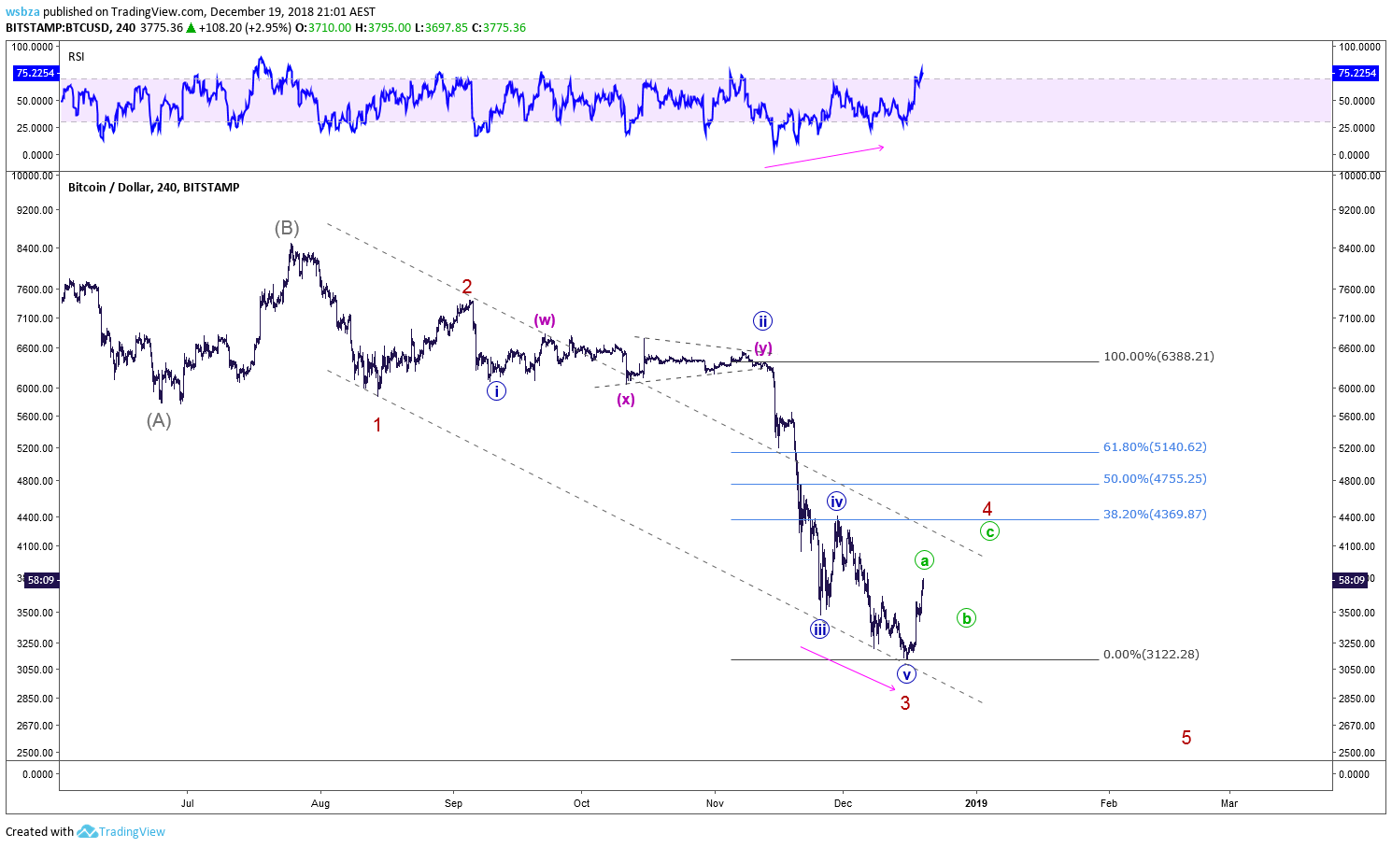1392x848 pixels.
Task: Click the BITSTAMP:BTCUSD symbol name
Action: [57, 27]
